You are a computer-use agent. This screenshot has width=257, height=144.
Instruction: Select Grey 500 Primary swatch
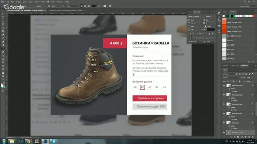pyautogui.click(x=224, y=36)
